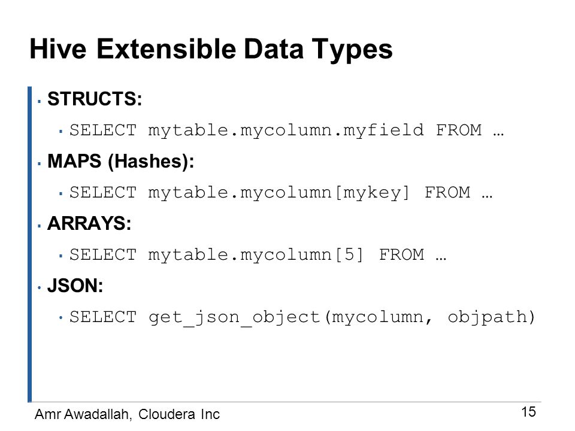This screenshot has width=575, height=431.
Task: Click the slide number 15
Action: pos(528,412)
